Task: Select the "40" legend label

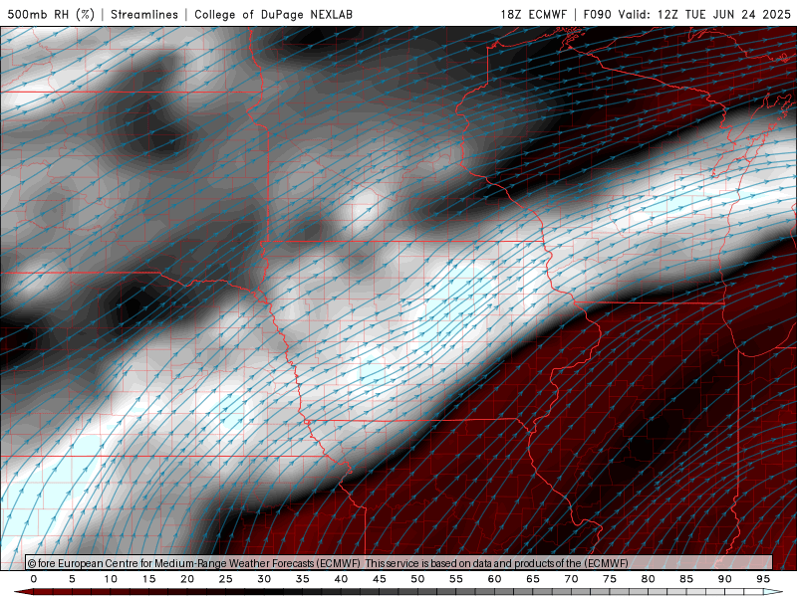Action: tap(341, 579)
